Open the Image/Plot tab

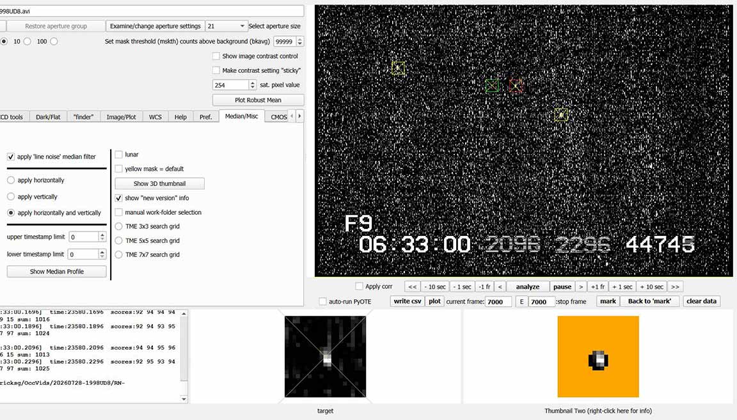click(122, 117)
